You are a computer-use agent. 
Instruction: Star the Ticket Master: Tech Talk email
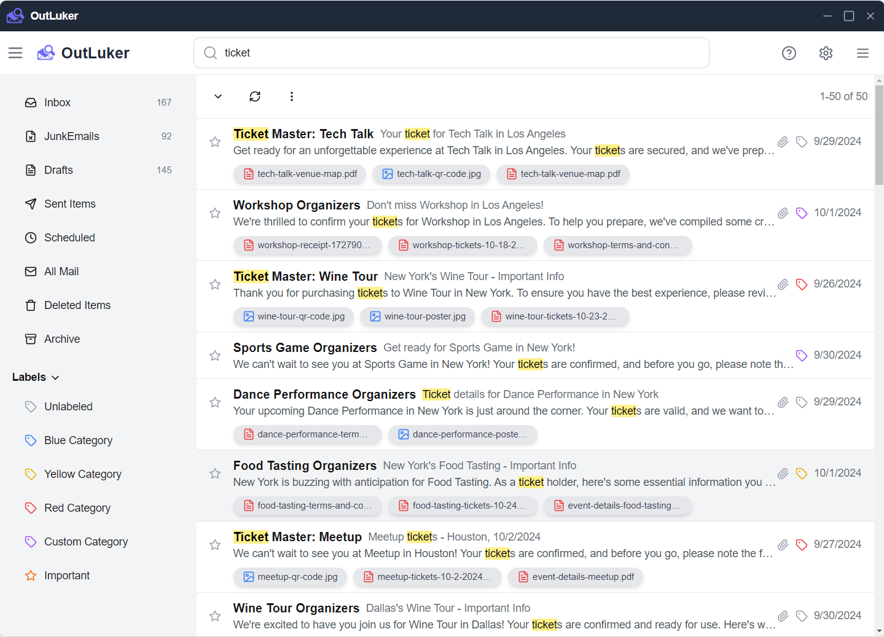tap(214, 142)
